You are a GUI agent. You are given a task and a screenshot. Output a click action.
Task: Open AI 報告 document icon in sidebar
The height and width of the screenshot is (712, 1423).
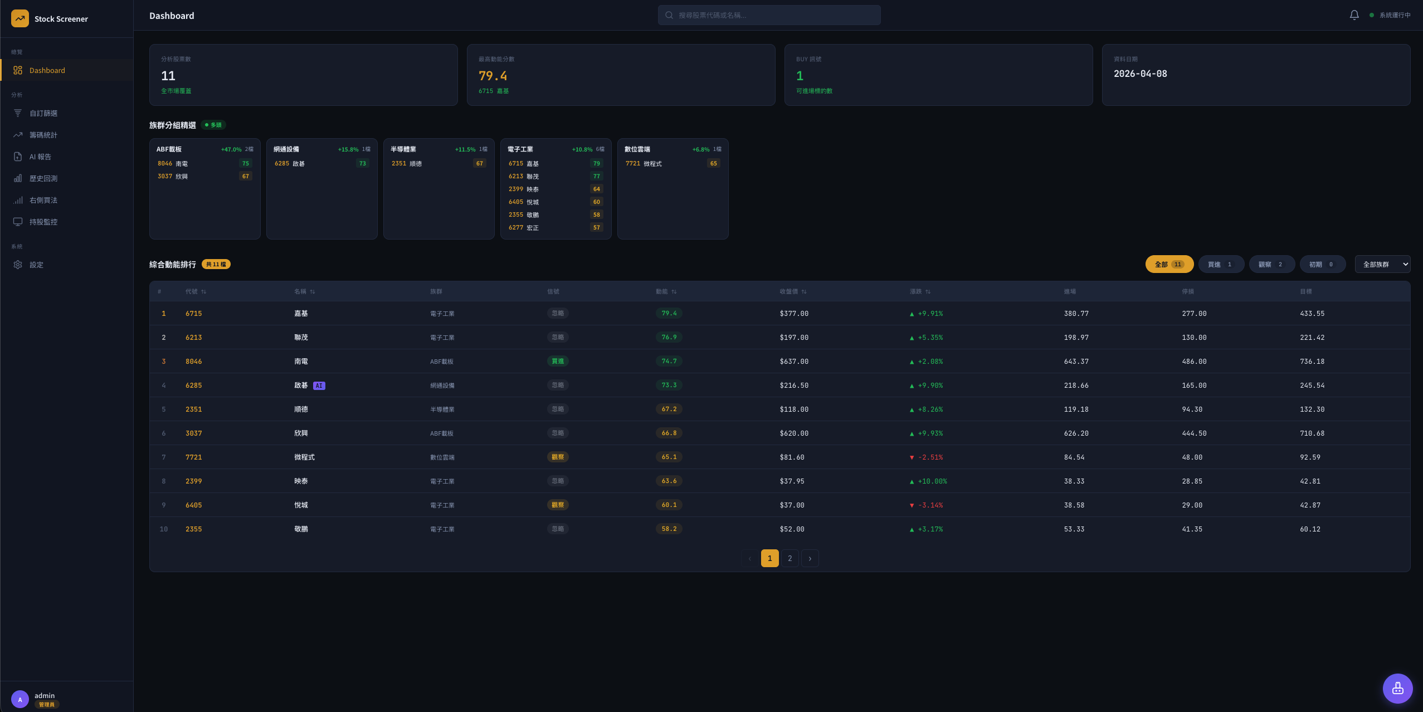click(x=18, y=157)
